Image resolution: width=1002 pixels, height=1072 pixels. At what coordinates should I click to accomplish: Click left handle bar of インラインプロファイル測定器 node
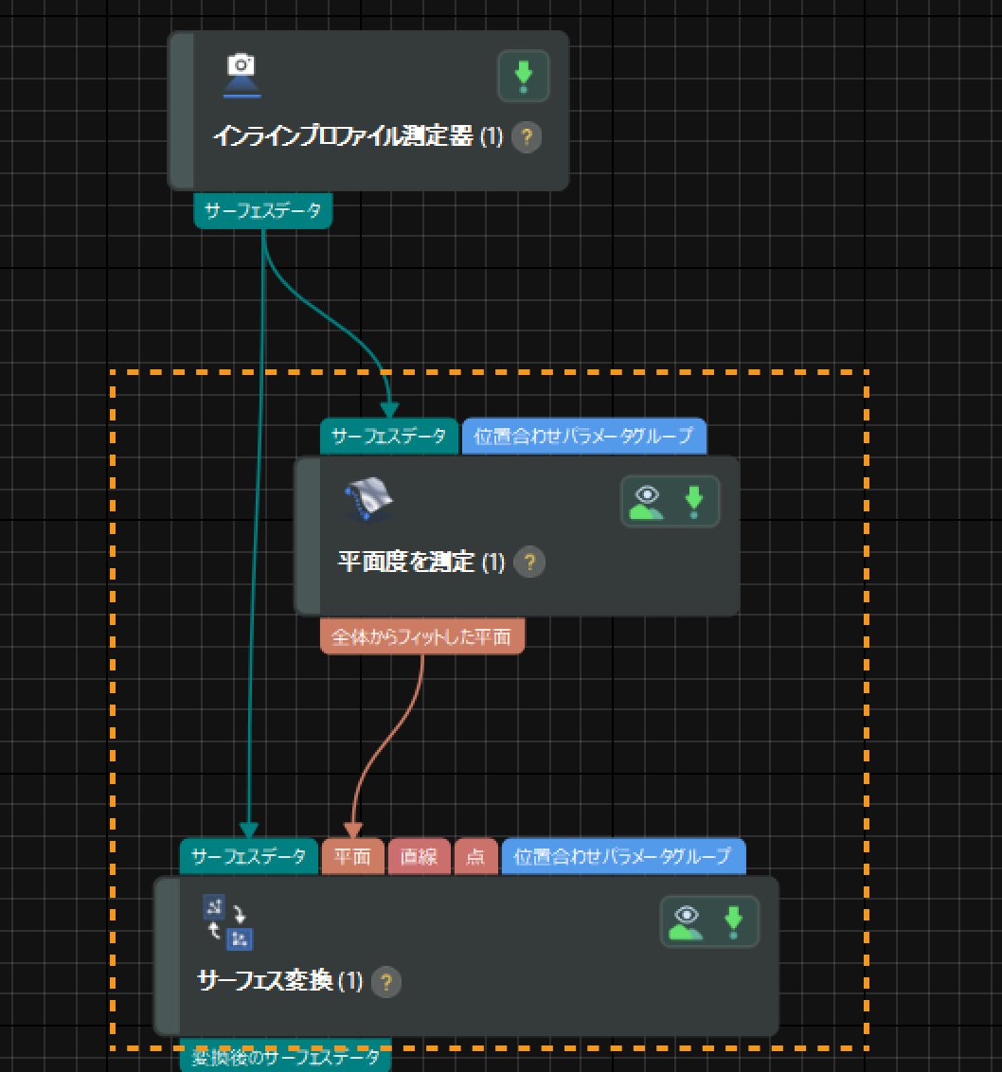pos(181,110)
